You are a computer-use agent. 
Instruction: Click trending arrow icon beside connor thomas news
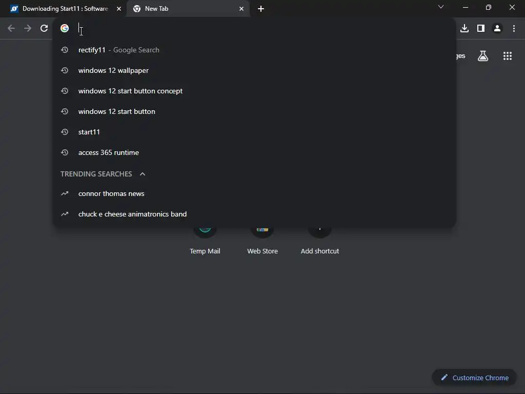coord(65,193)
